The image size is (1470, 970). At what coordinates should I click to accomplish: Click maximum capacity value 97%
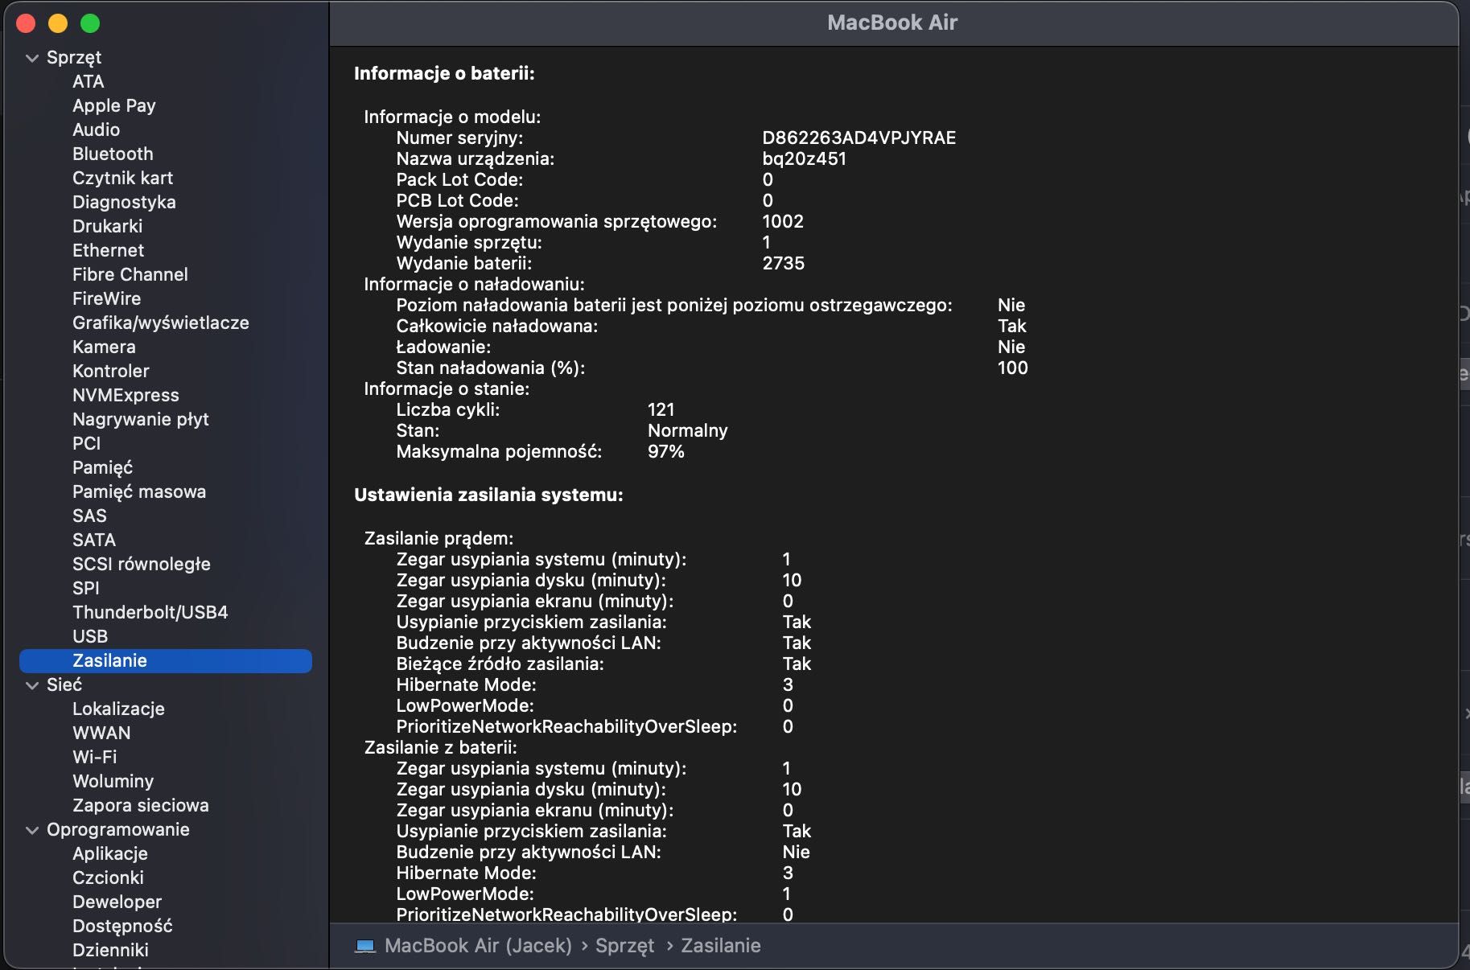(665, 451)
